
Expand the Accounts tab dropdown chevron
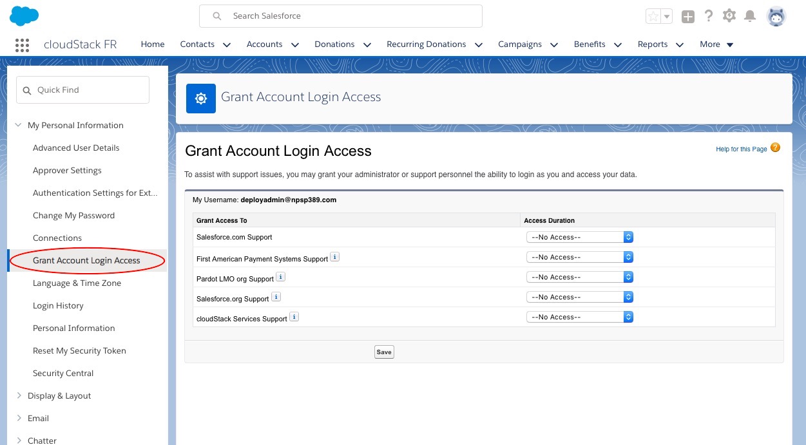point(295,45)
